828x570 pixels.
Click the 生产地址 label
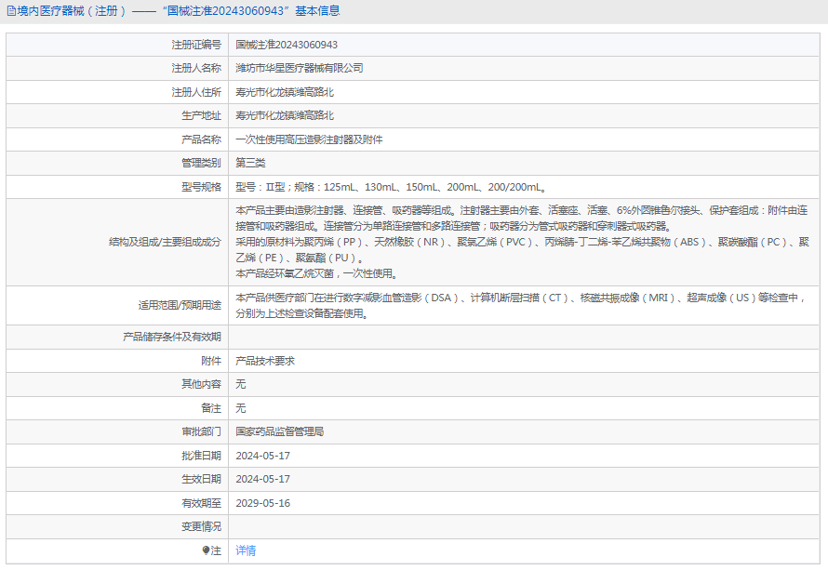(201, 115)
